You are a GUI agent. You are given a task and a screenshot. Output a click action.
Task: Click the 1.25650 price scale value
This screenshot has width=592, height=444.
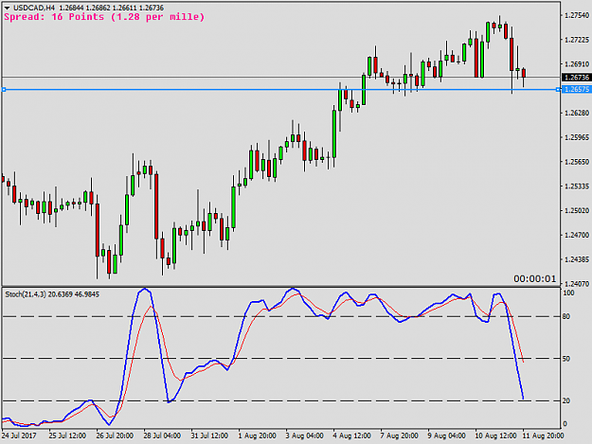pyautogui.click(x=577, y=162)
